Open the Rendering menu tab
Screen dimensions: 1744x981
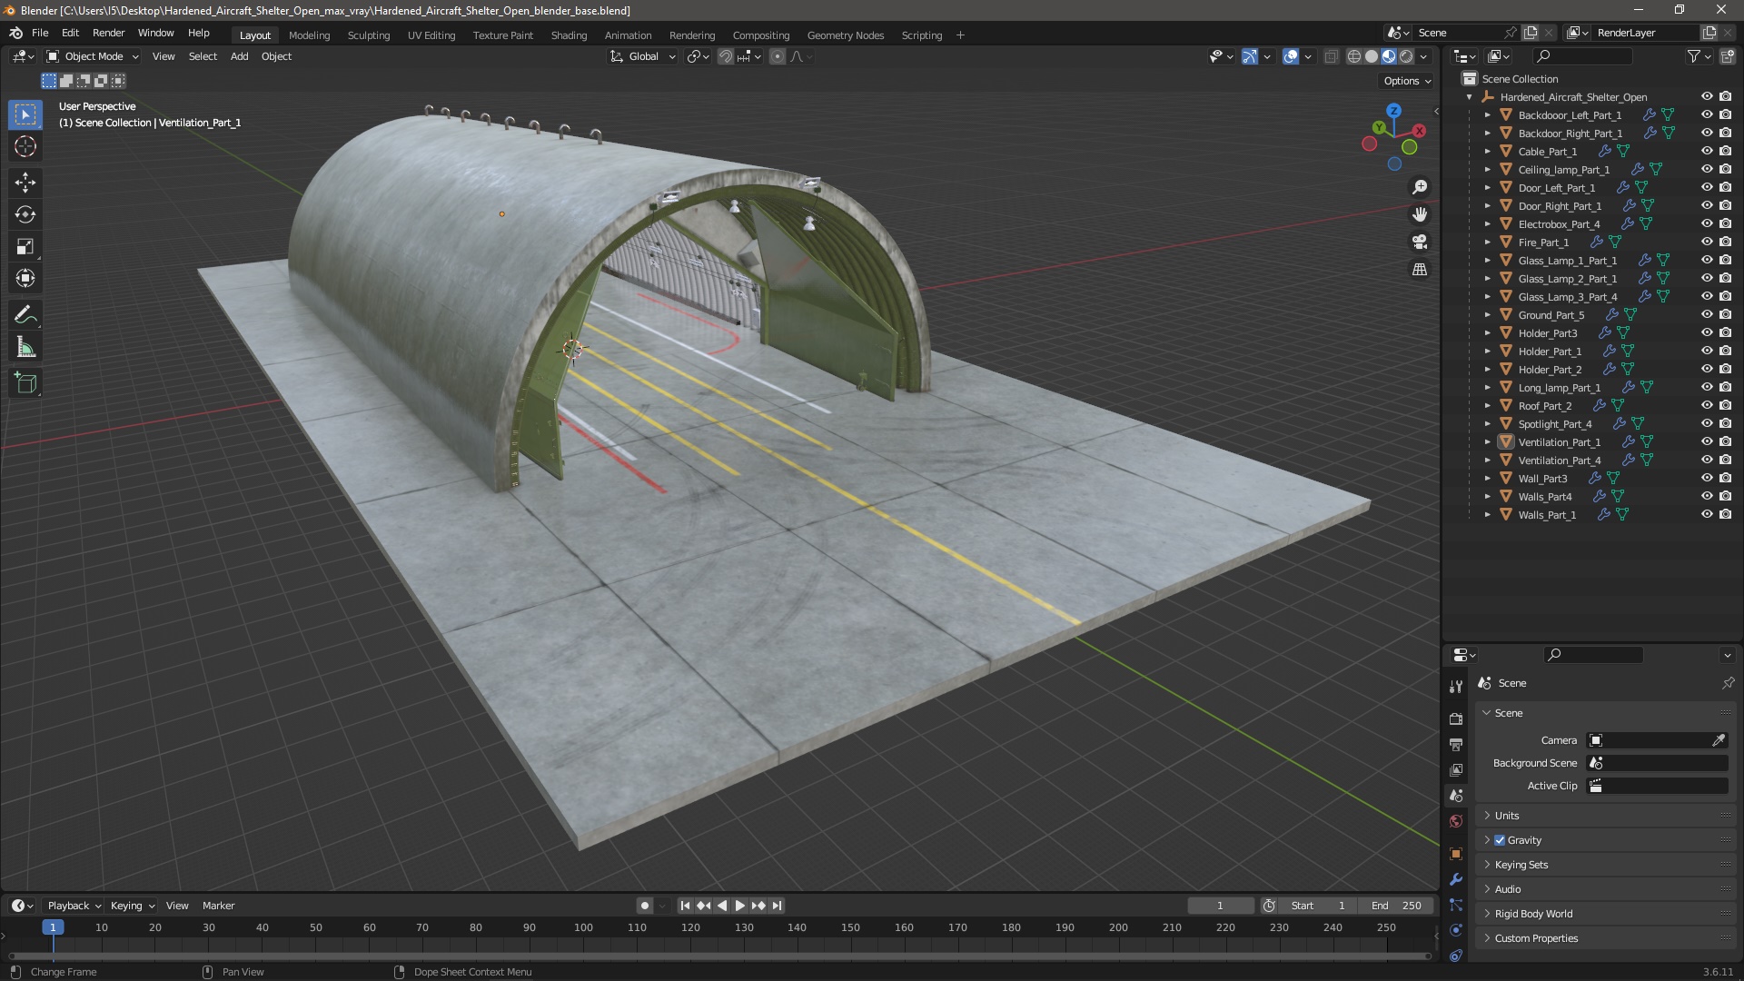[691, 35]
